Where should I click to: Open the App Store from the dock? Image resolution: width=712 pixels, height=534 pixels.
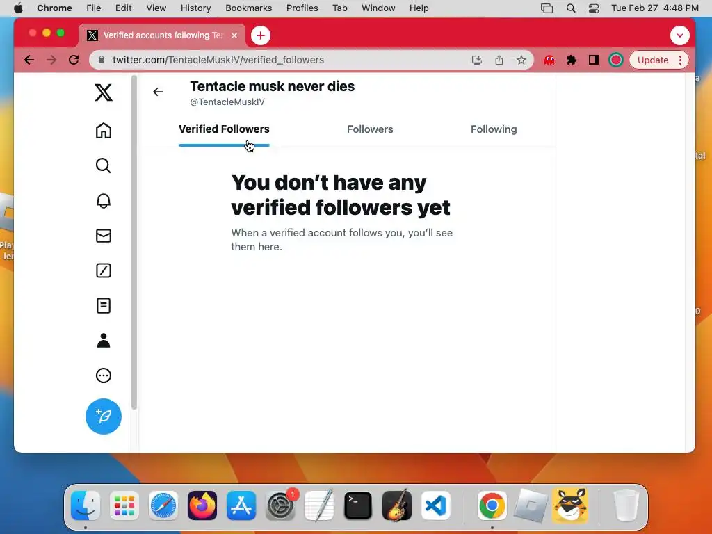tap(241, 505)
